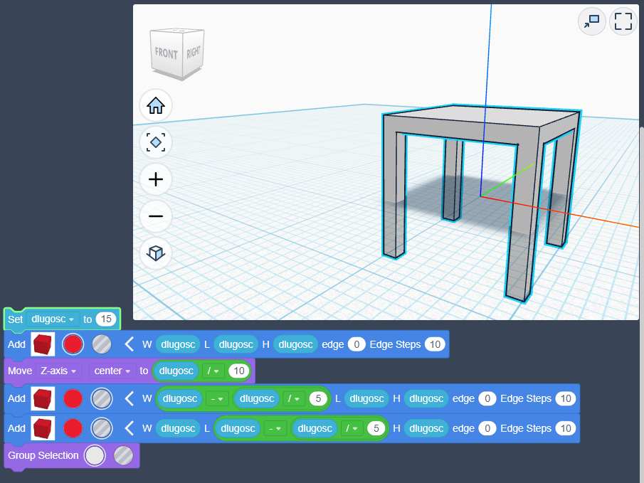Select solid red color in first Add block
Screen dimensions: 644x483
[x=73, y=344]
